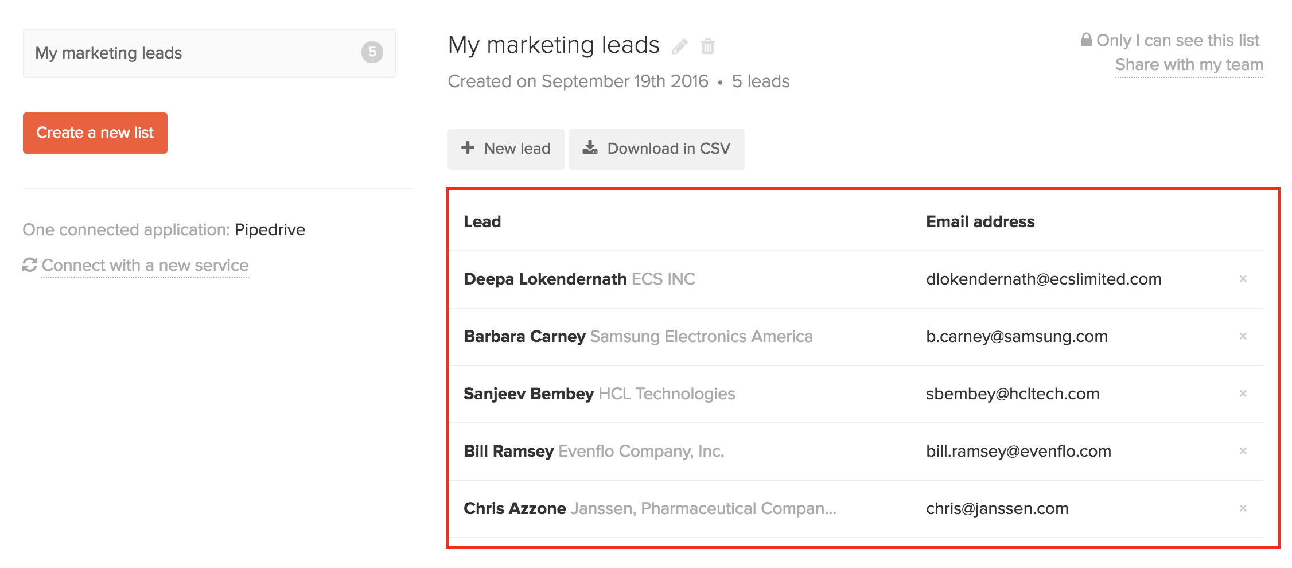The height and width of the screenshot is (568, 1292).
Task: Click the b.carney@samsung.com email address
Action: pos(1017,337)
